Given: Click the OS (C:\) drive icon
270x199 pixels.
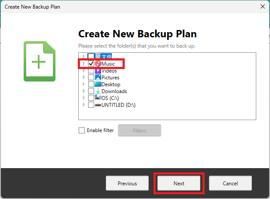Looking at the screenshot, I should (x=98, y=98).
